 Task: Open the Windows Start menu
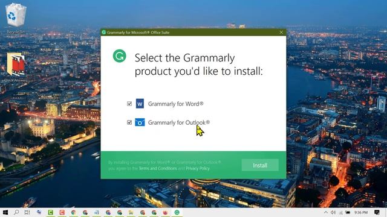(x=5, y=212)
